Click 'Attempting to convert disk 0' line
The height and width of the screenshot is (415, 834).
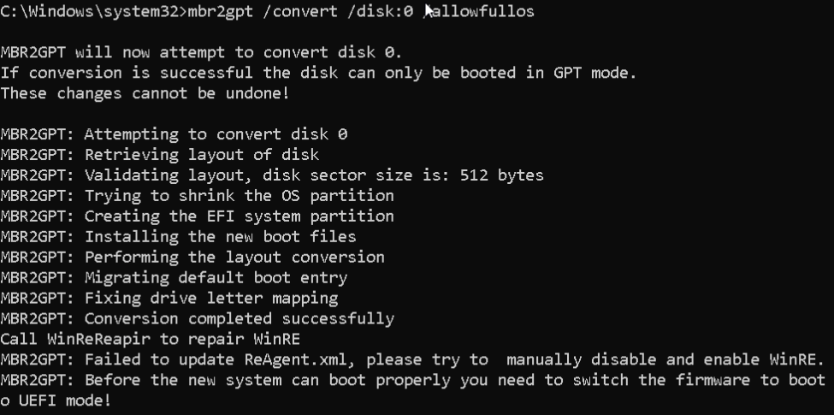tap(216, 134)
